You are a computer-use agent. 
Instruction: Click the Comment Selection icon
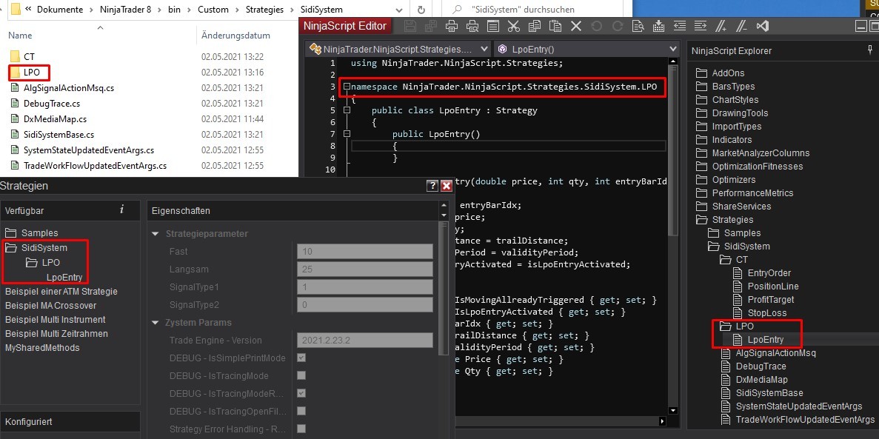tap(721, 26)
